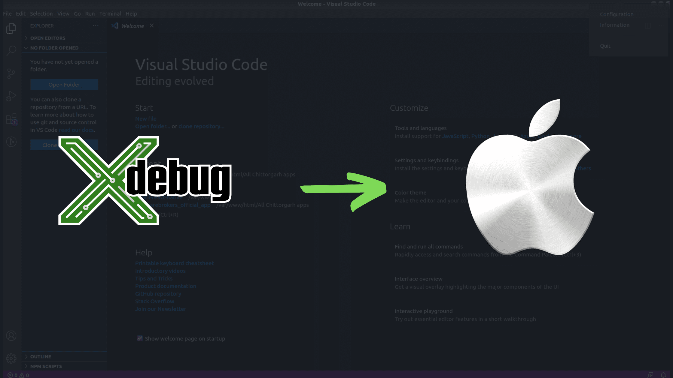Select Settings and keybindings item
Viewport: 673px width, 378px height.
427,160
